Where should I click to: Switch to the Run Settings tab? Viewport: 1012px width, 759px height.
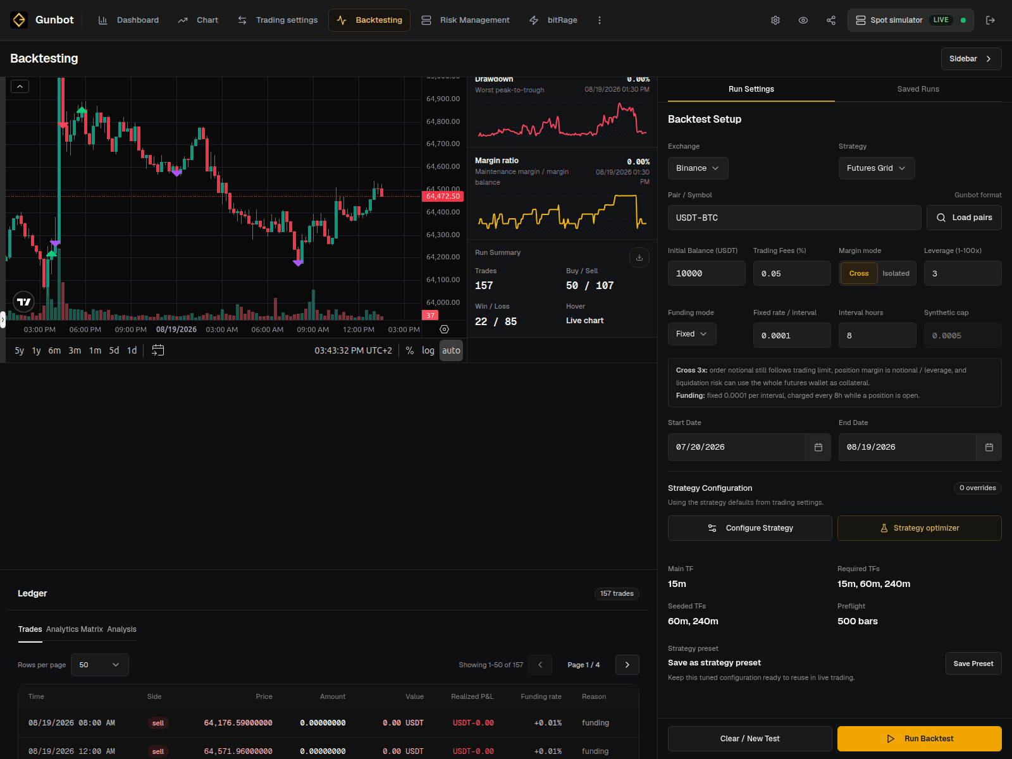751,89
